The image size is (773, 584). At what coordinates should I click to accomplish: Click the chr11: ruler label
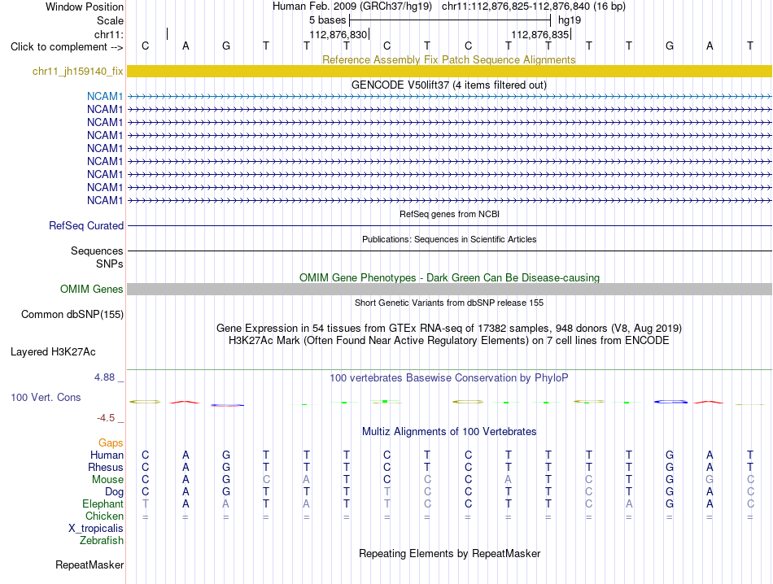tap(109, 34)
